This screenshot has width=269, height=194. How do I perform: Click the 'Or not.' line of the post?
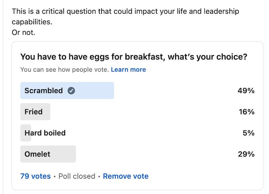coord(24,32)
